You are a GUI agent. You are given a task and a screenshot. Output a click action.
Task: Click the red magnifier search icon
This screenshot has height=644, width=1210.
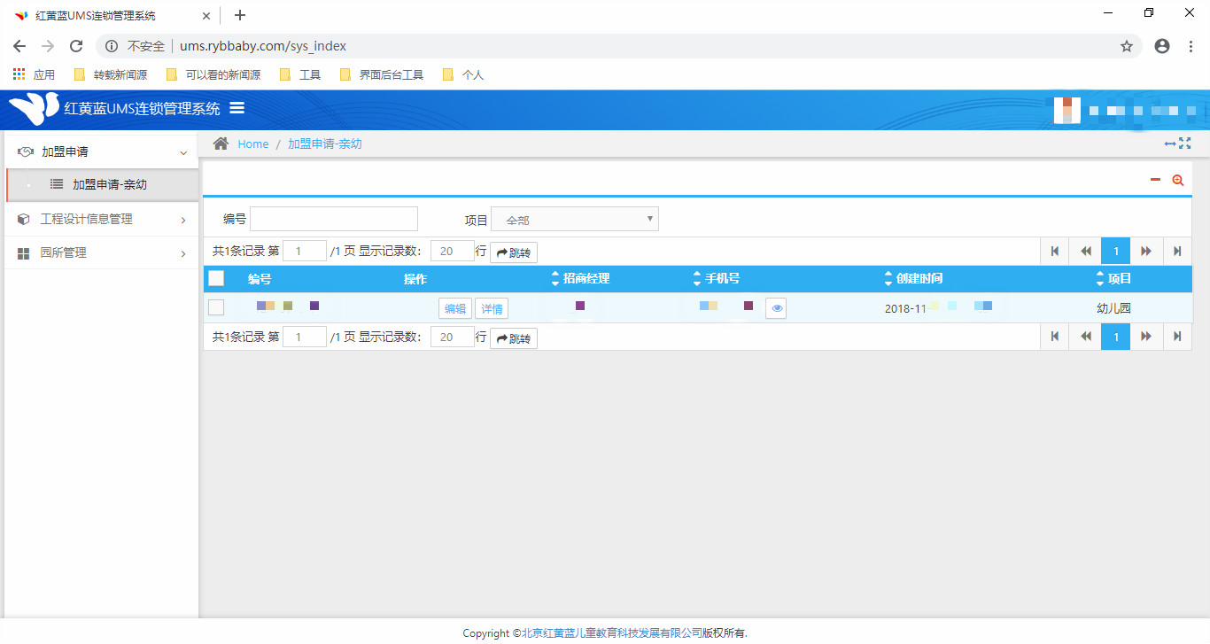[x=1178, y=180]
